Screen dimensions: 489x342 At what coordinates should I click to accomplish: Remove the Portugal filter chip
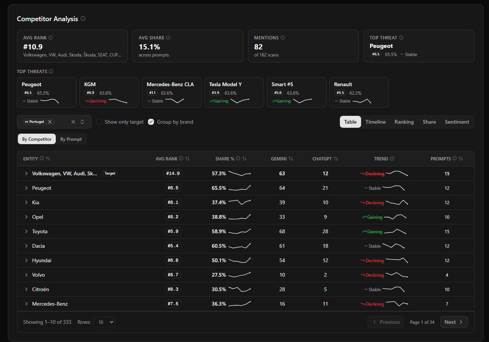[50, 122]
